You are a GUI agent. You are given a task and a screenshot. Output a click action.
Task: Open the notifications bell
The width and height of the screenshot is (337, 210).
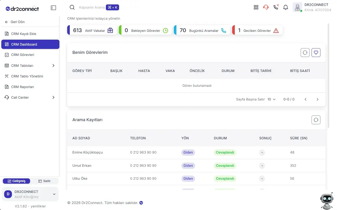point(286,7)
